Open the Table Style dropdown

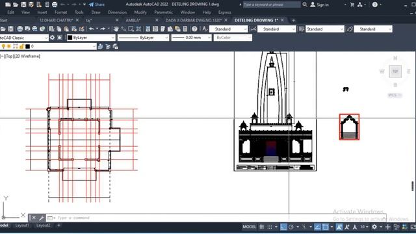pyautogui.click(x=325, y=29)
